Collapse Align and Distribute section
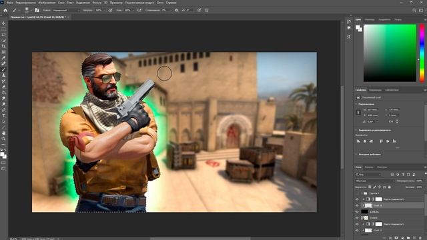The height and width of the screenshot is (240, 427). [356, 130]
